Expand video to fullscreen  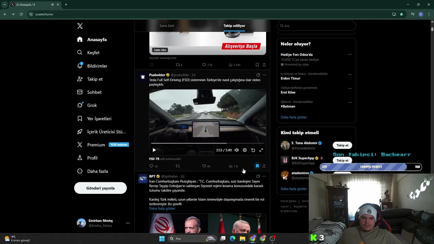point(261,150)
